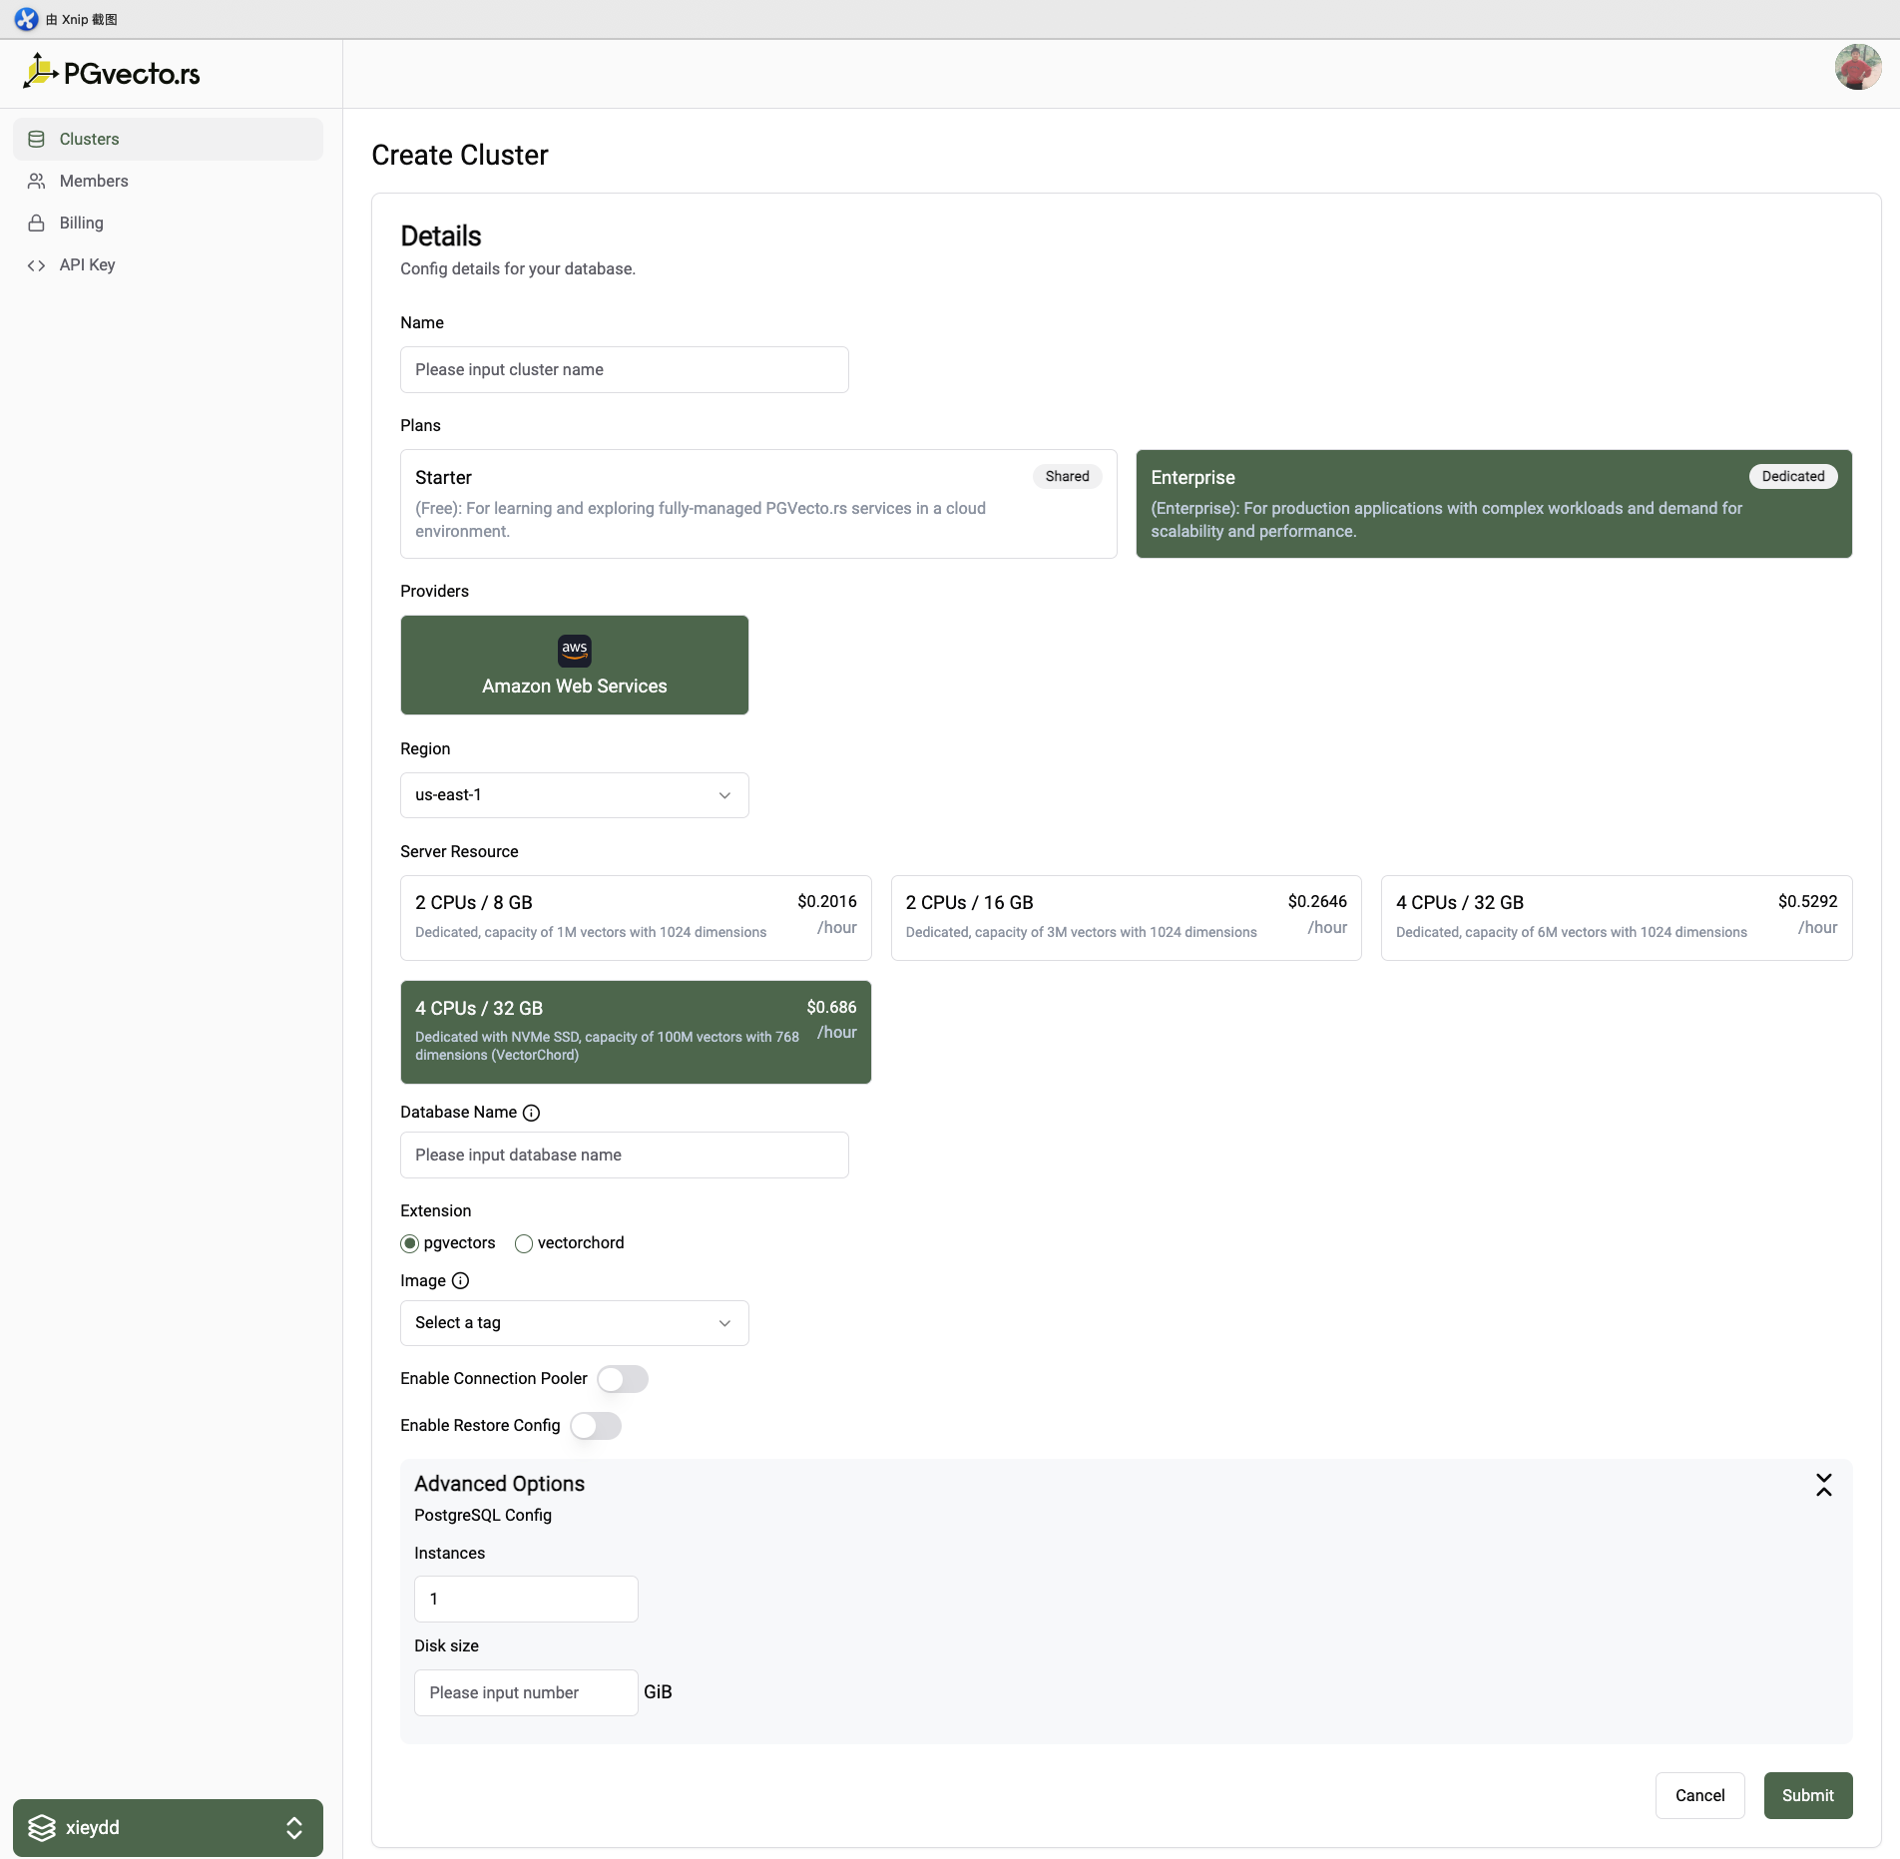Screen dimensions: 1900x1859
Task: Toggle Enable Restore Config switch
Action: point(596,1426)
